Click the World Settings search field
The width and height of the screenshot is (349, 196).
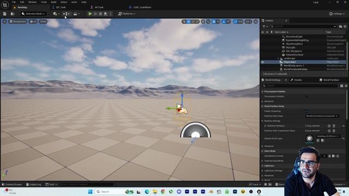(300, 86)
